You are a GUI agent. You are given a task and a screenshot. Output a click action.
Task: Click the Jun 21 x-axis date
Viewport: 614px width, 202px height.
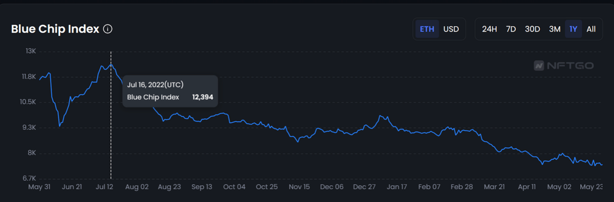(x=71, y=187)
